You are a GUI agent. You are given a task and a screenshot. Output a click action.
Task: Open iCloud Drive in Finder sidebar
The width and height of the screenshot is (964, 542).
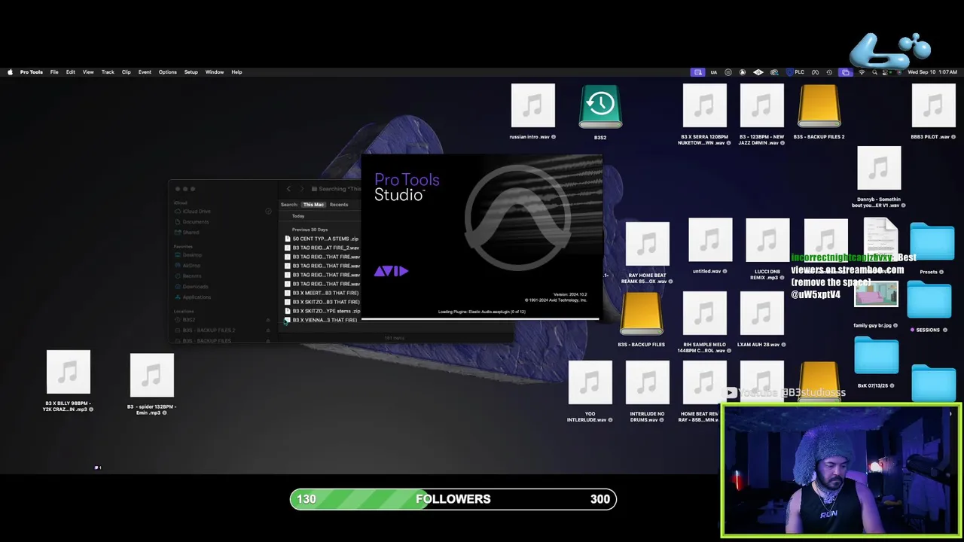pyautogui.click(x=196, y=212)
